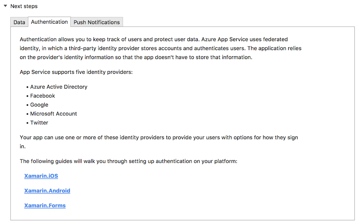Click the Facebook provider list item
358x224 pixels.
pyautogui.click(x=43, y=96)
